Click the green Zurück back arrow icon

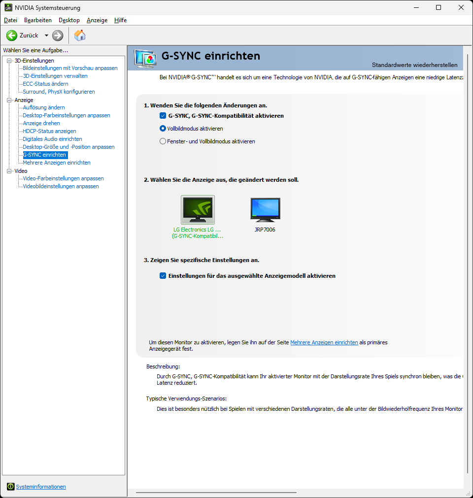click(x=12, y=35)
